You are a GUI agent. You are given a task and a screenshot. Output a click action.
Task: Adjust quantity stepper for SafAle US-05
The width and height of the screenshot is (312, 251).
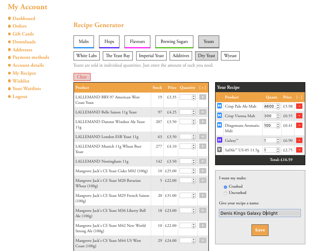278,150
